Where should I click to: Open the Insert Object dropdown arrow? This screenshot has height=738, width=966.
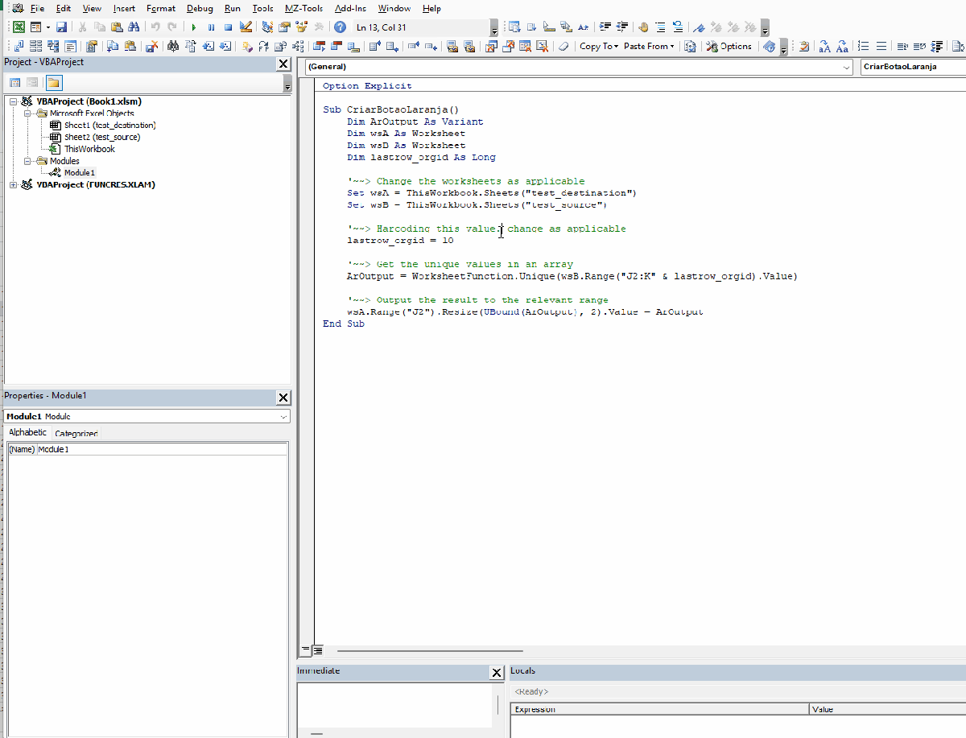48,27
